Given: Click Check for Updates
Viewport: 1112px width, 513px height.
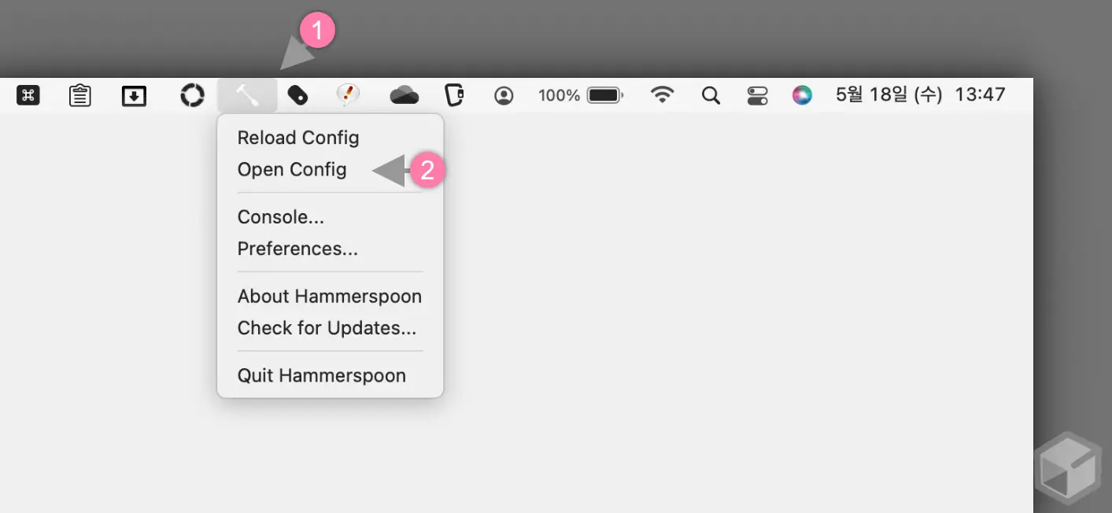Looking at the screenshot, I should [329, 328].
